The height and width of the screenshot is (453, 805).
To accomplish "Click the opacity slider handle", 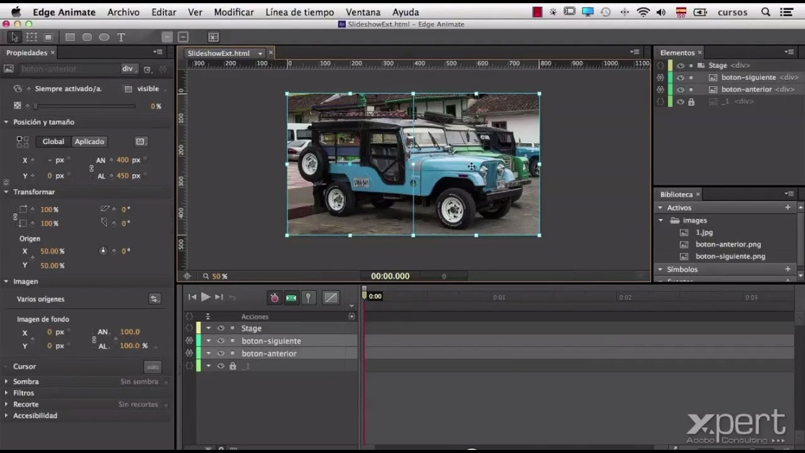I will click(x=36, y=106).
